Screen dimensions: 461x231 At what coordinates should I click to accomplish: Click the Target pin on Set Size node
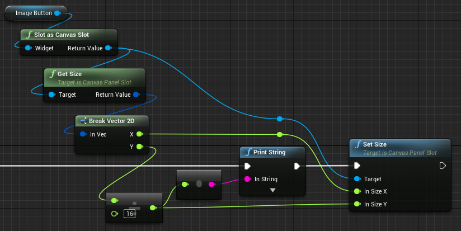[357, 178]
